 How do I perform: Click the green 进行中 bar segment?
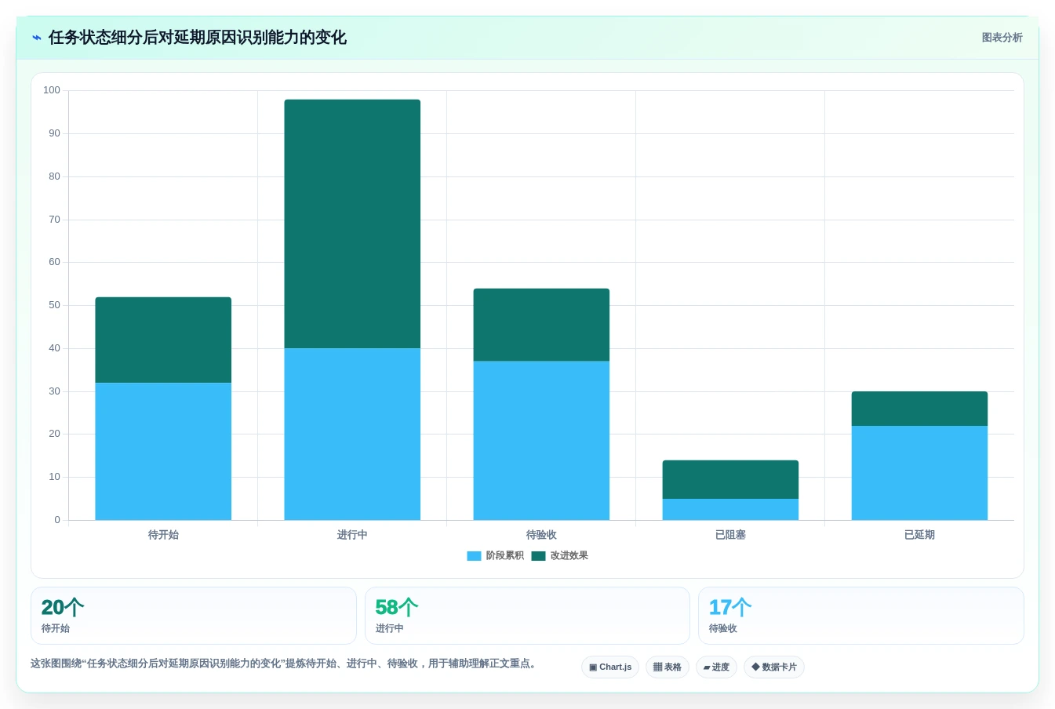(x=352, y=224)
